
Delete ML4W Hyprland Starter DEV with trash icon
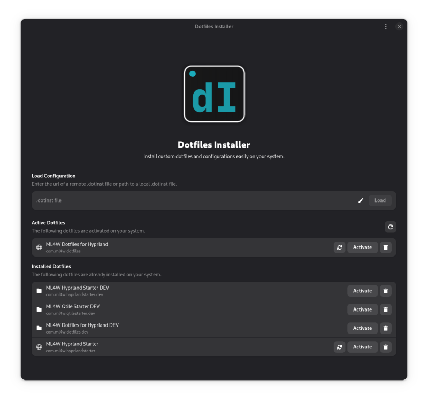(x=386, y=290)
